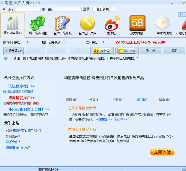
Task: Select the 刷产品访问量 green arrows icon
Action: click(x=37, y=23)
